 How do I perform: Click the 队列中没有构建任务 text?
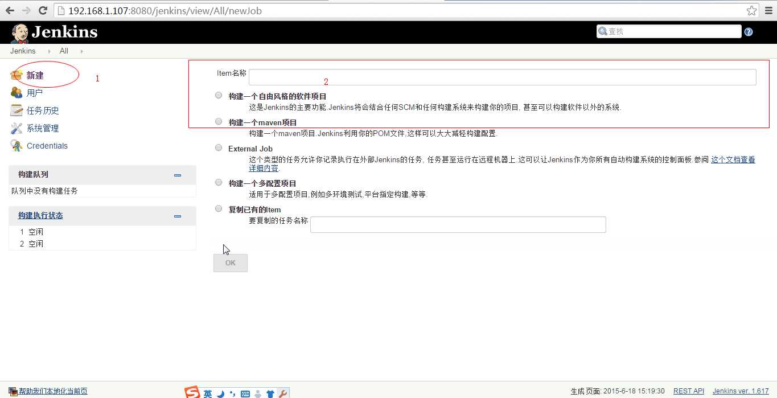(x=44, y=191)
